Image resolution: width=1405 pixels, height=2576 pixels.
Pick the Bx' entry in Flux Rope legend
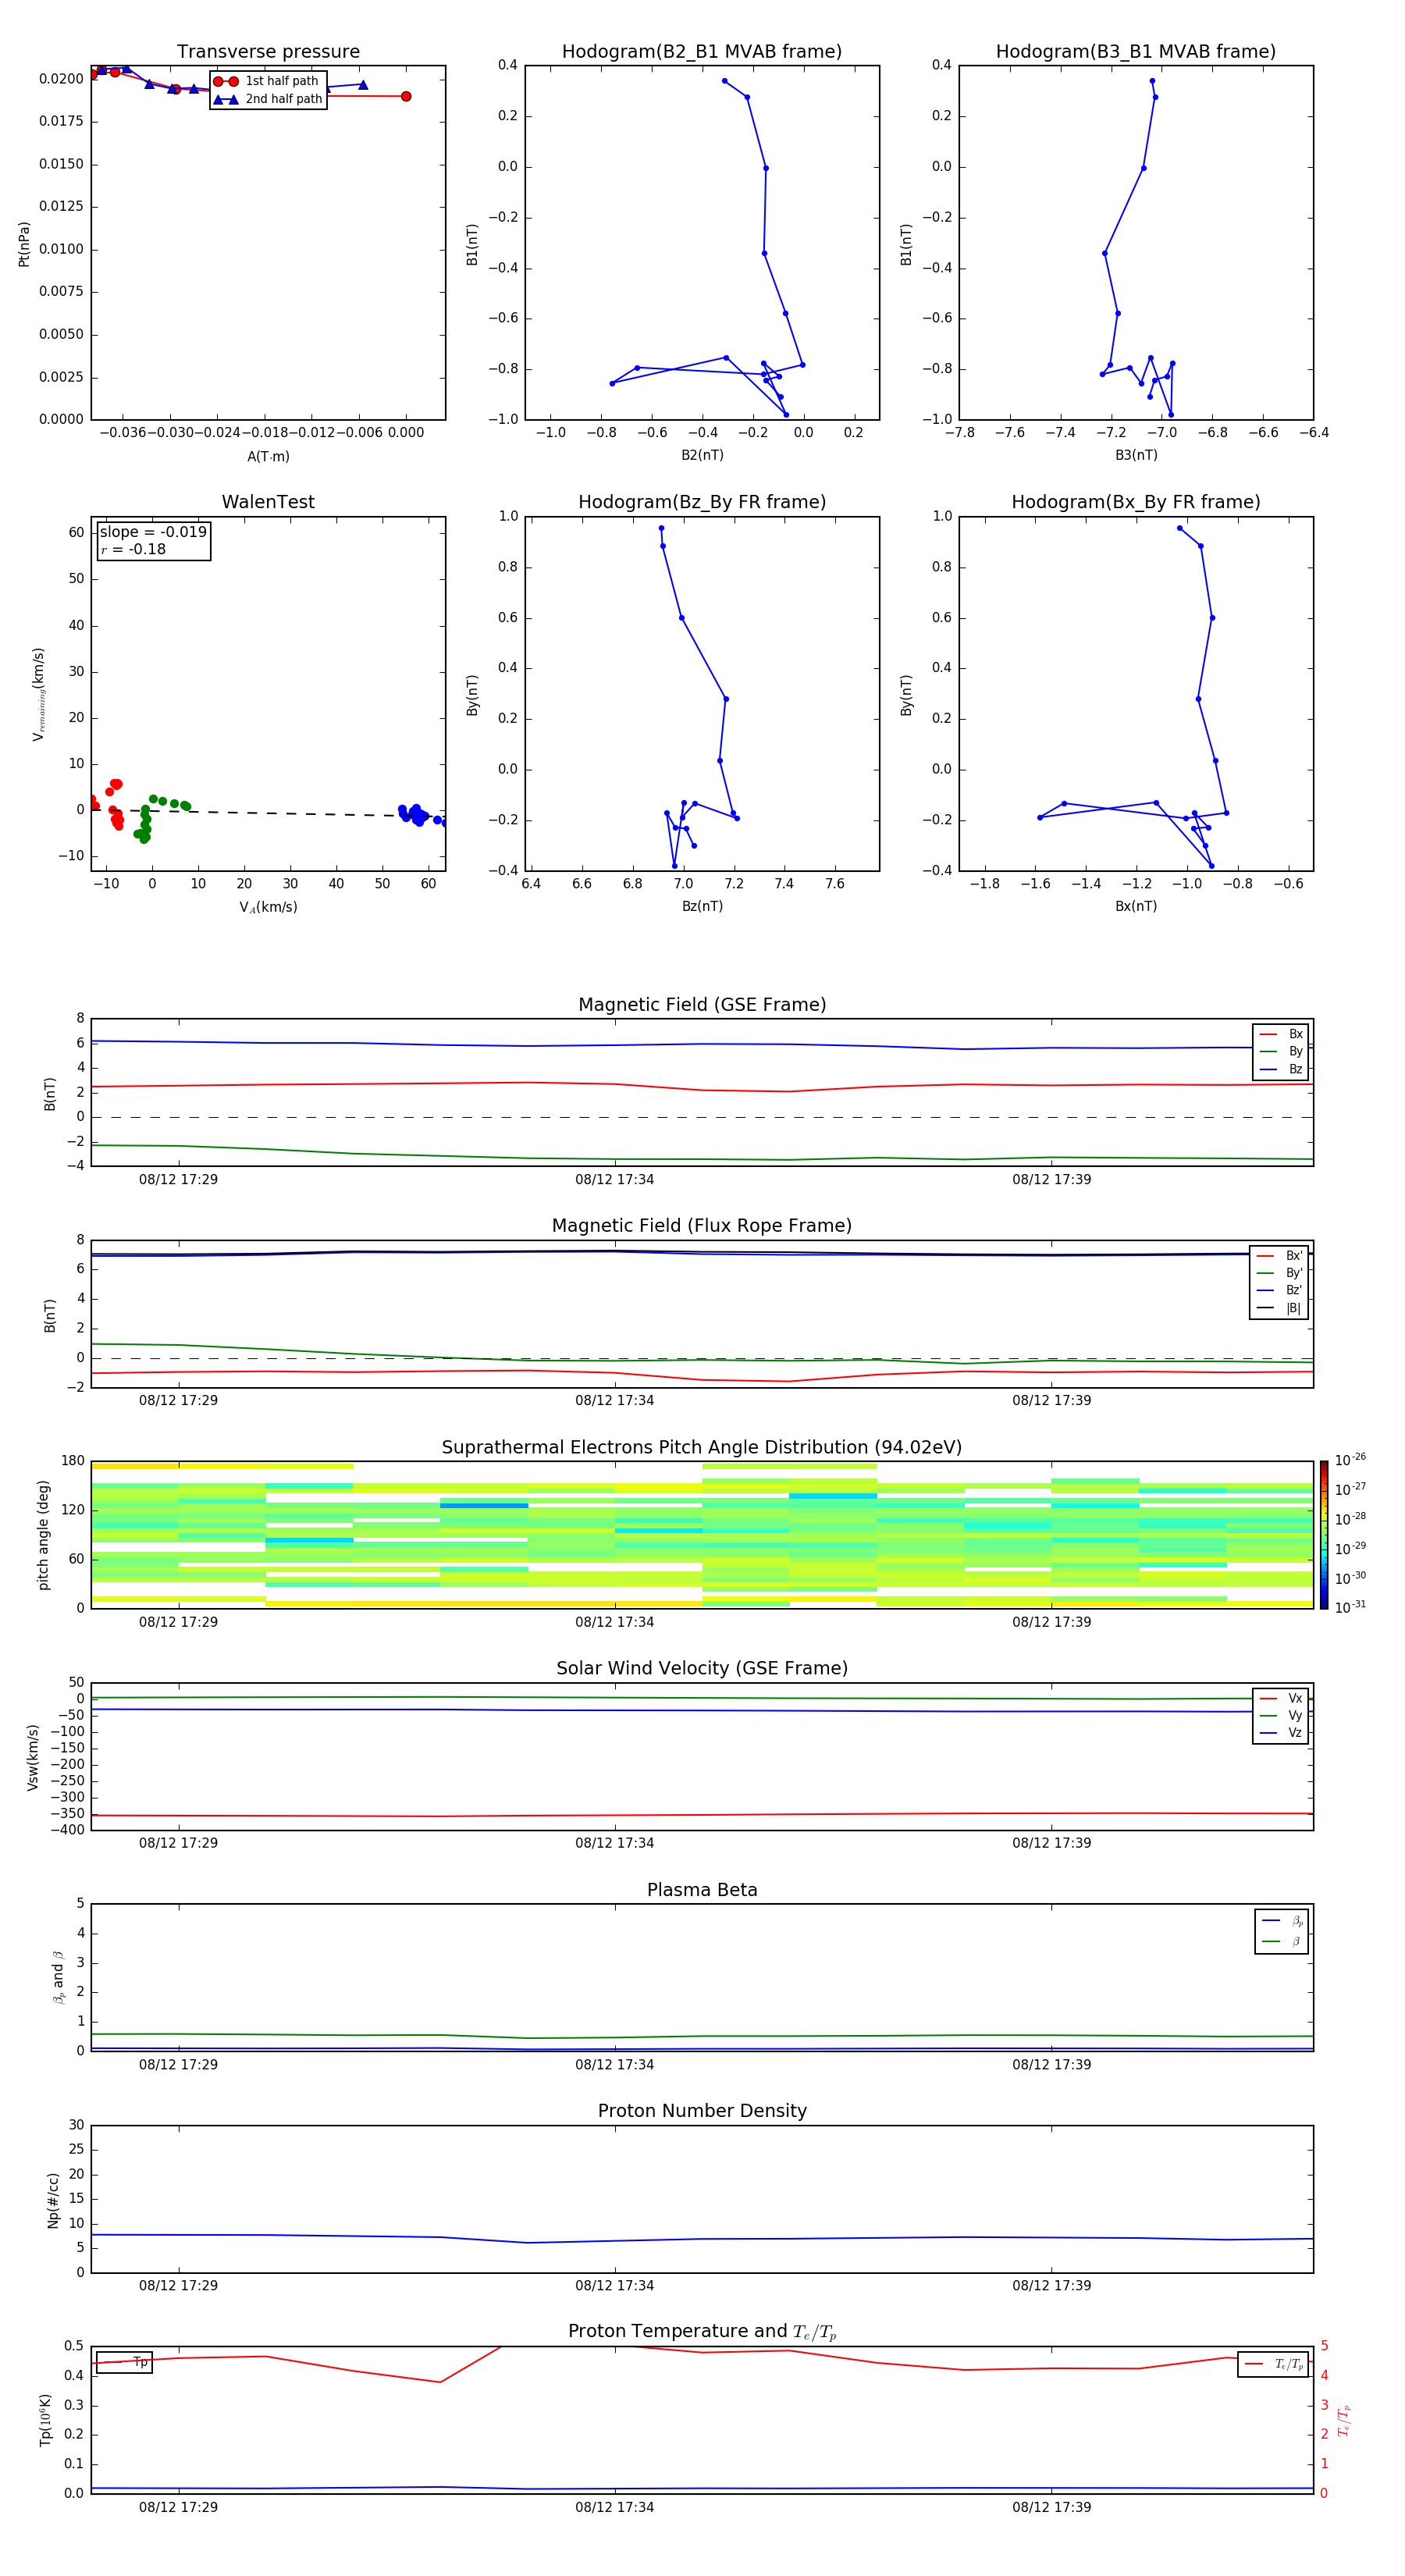1279,1256
